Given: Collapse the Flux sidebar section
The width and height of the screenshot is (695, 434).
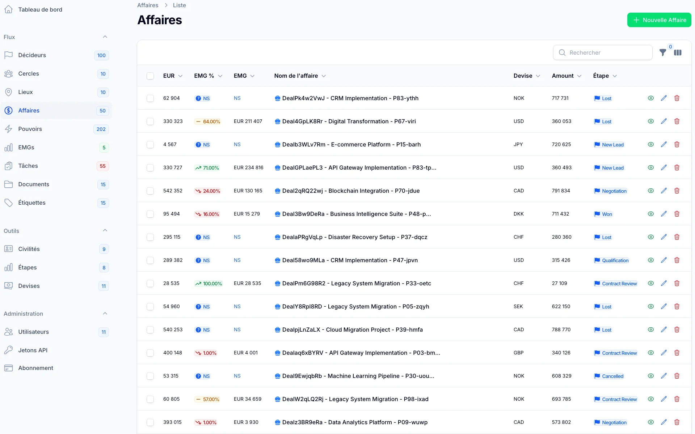Looking at the screenshot, I should [x=105, y=37].
